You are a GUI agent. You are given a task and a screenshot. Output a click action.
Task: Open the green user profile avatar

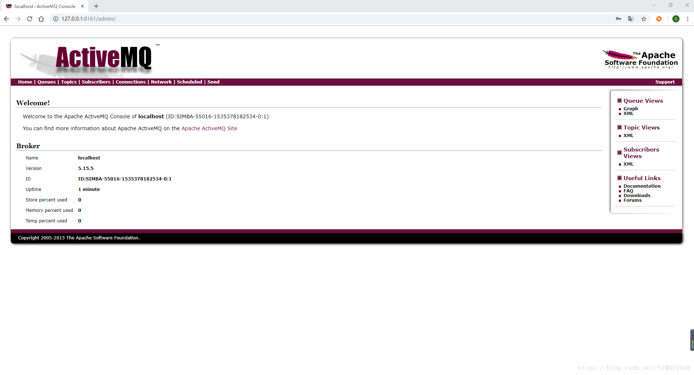point(676,19)
